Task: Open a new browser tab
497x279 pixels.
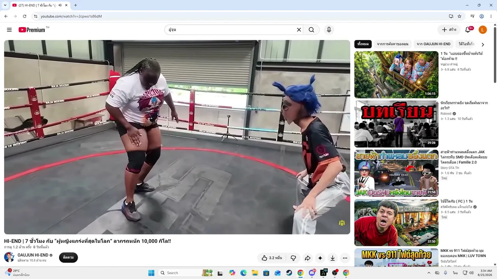Action: pyautogui.click(x=75, y=5)
